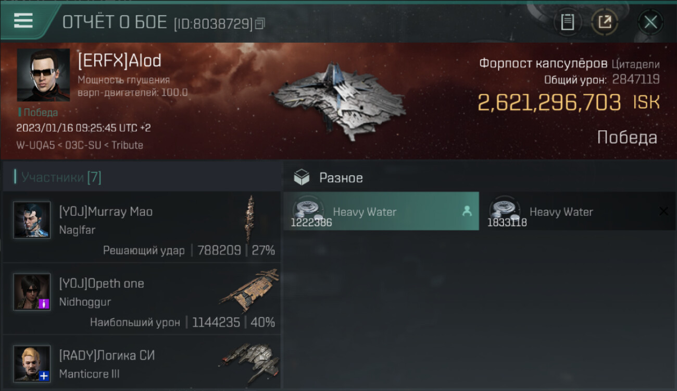The image size is (677, 391).
Task: Select the dropped Heavy Water item
Action: [x=381, y=211]
